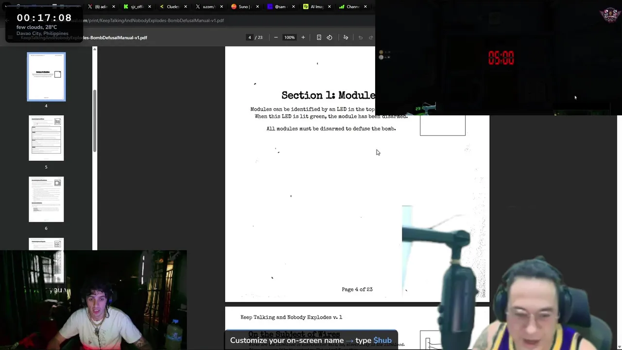Click the PDF file name title in toolbar
The height and width of the screenshot is (350, 622).
(x=84, y=37)
